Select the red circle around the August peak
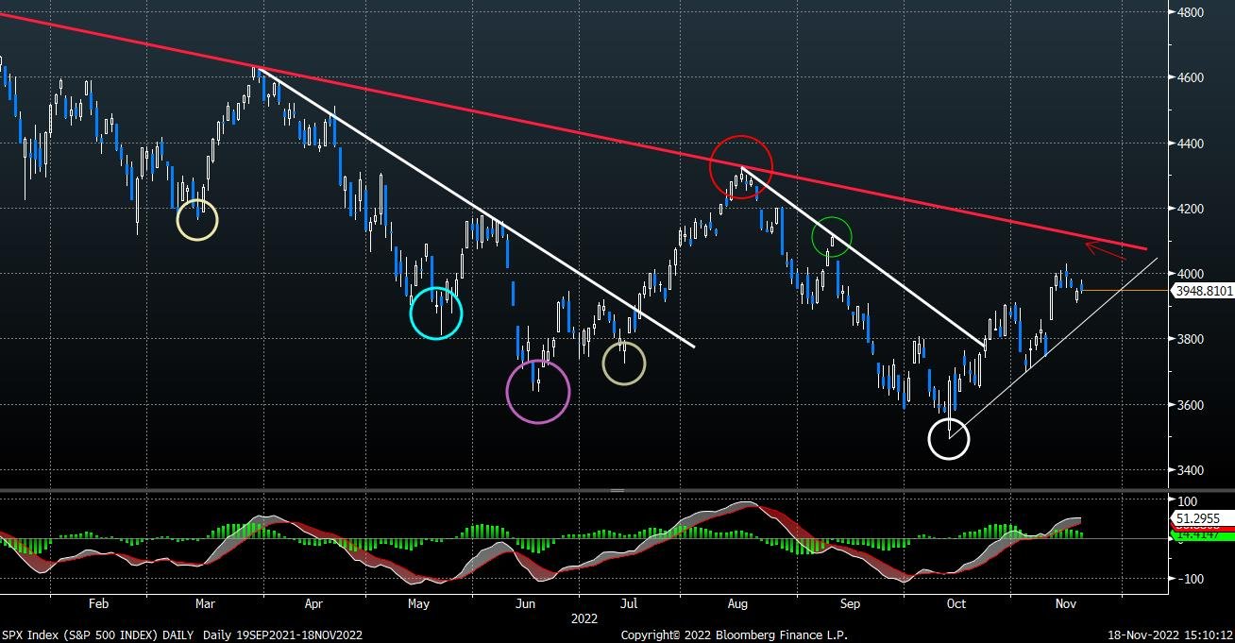This screenshot has height=643, width=1235. (x=740, y=167)
